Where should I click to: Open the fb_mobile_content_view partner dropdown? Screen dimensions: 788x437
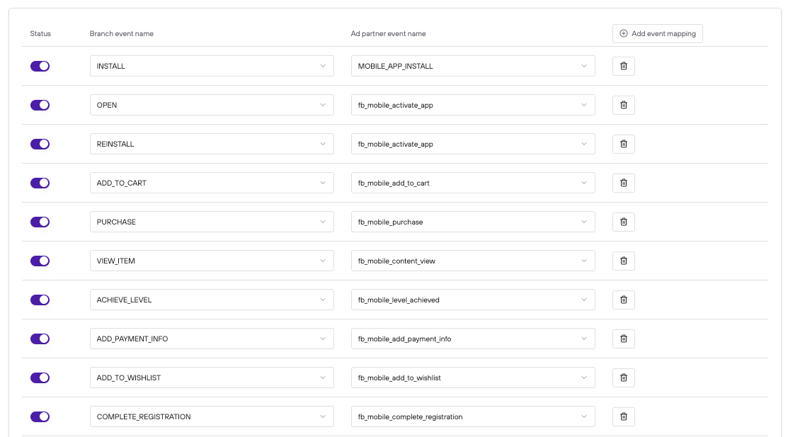point(473,261)
